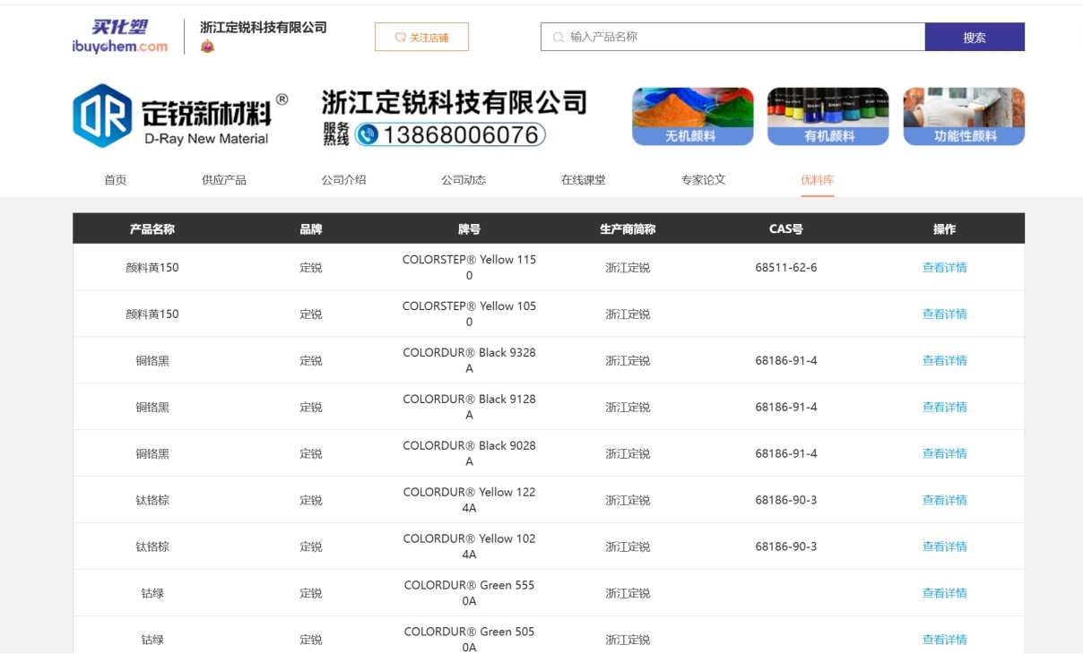Click the D-Ray New Material hexagon logo
The height and width of the screenshot is (654, 1083).
click(102, 116)
